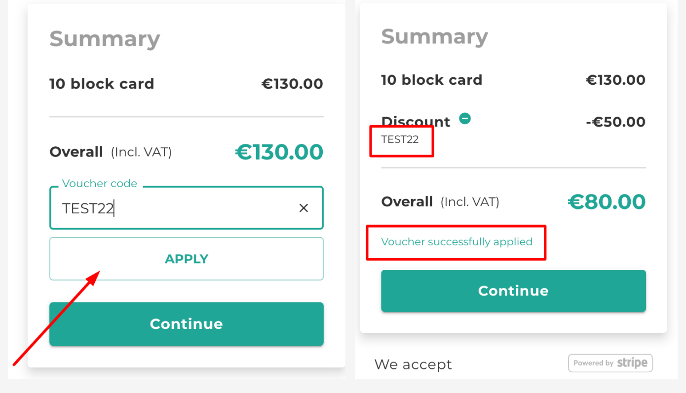686x393 pixels.
Task: Click "10 block card" in the discounted summary
Action: (x=431, y=80)
